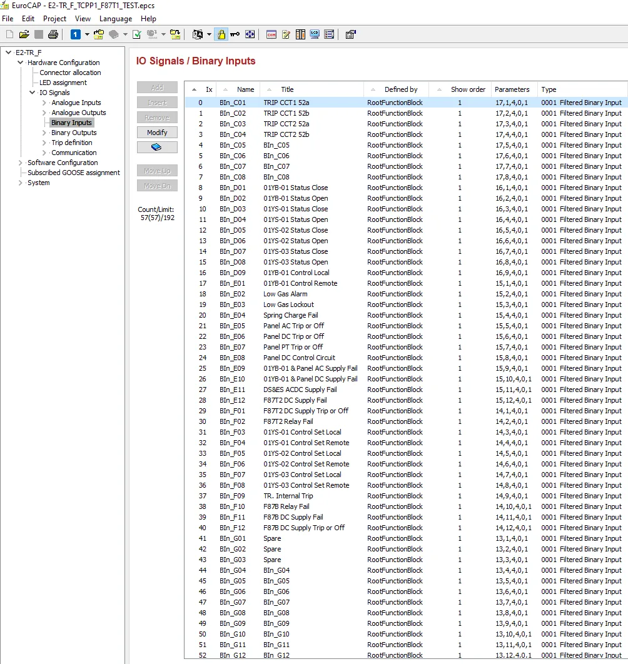This screenshot has width=628, height=664.
Task: Sort table by the Title column header
Action: pyautogui.click(x=312, y=89)
